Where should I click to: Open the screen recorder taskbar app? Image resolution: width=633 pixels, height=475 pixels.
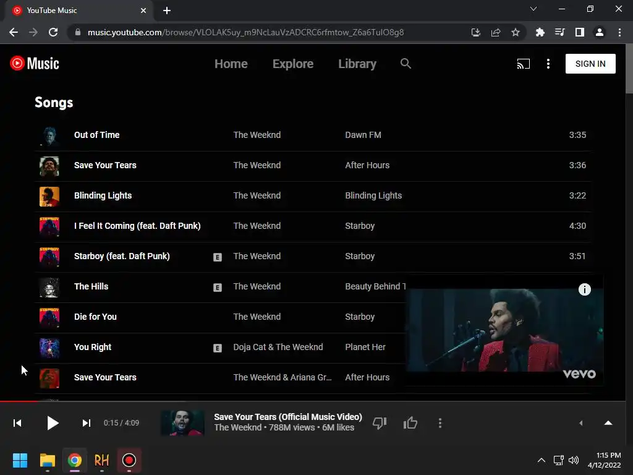[x=129, y=460]
